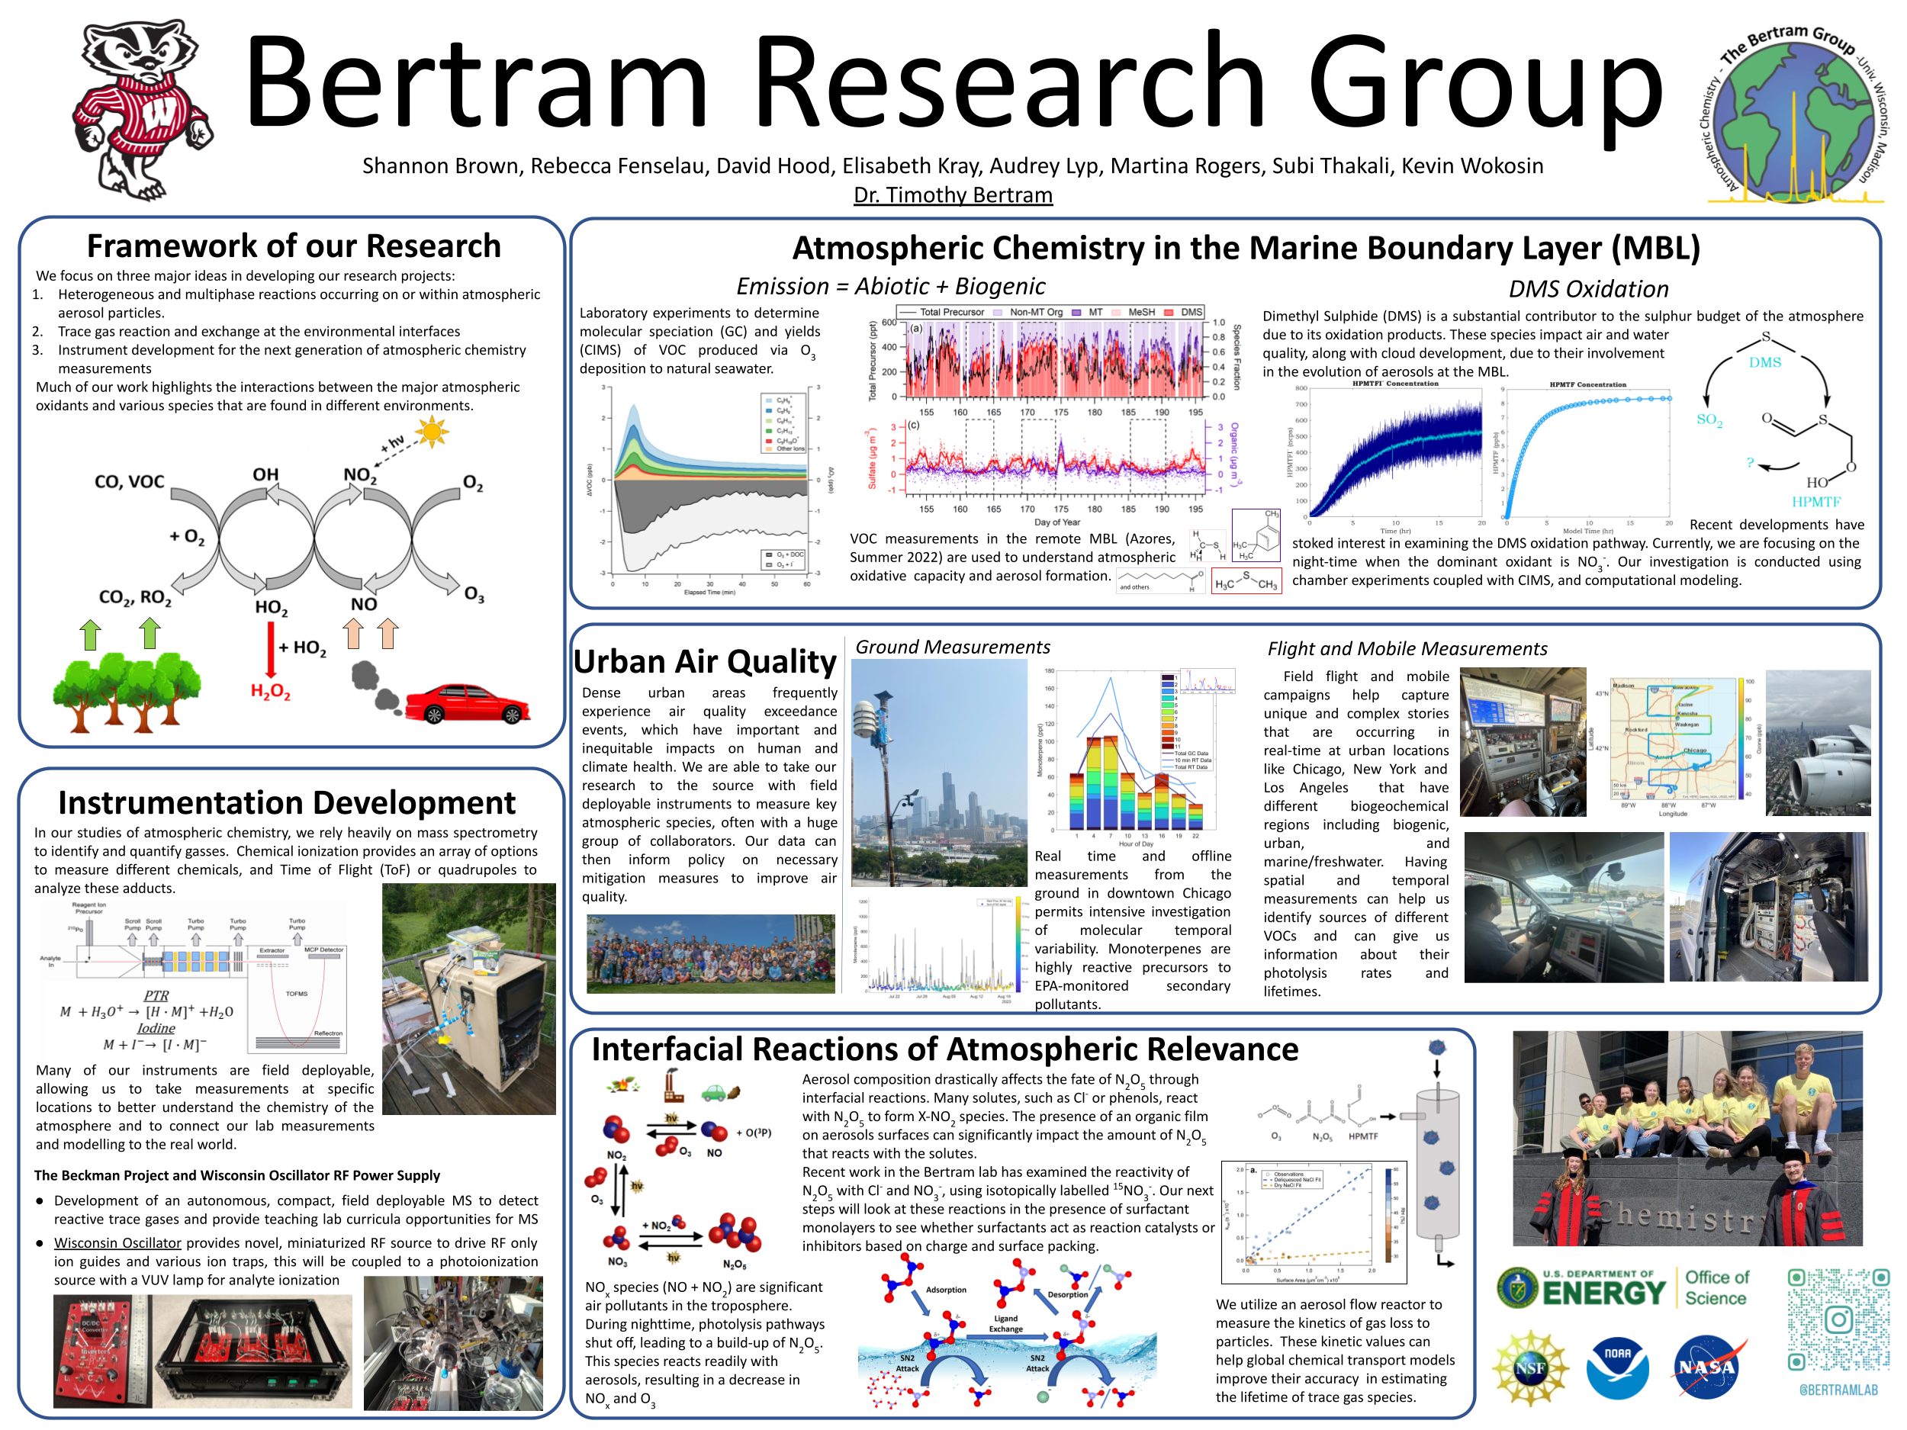
Task: Click the factory icon in interfacial section
Action: tap(674, 1085)
